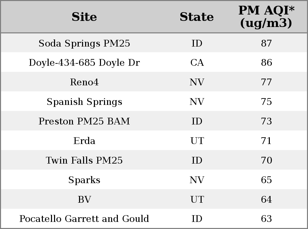The width and height of the screenshot is (308, 229).
Task: Click the Site column header
Action: point(84,17)
